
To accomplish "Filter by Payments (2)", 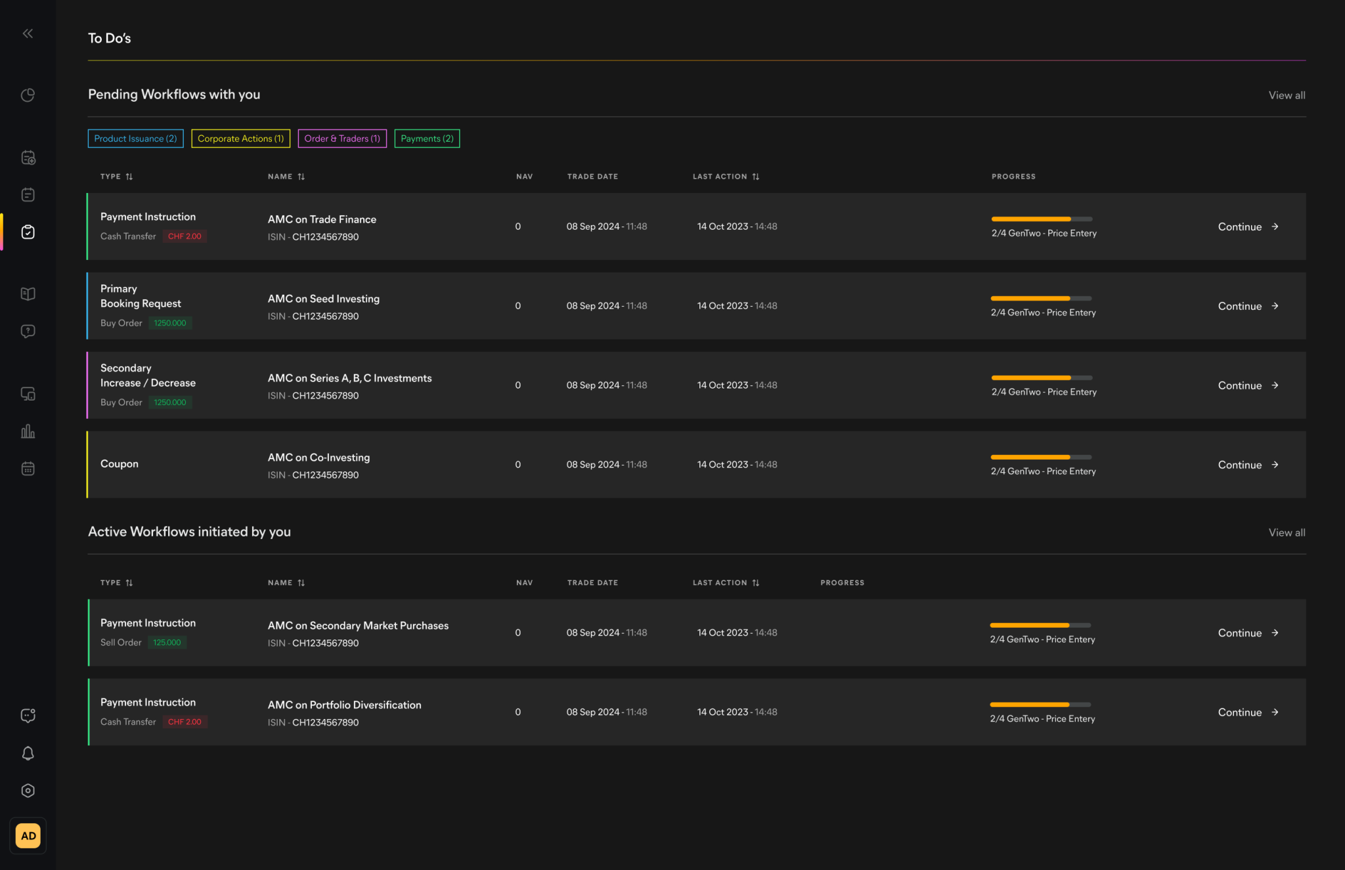I will click(x=427, y=139).
